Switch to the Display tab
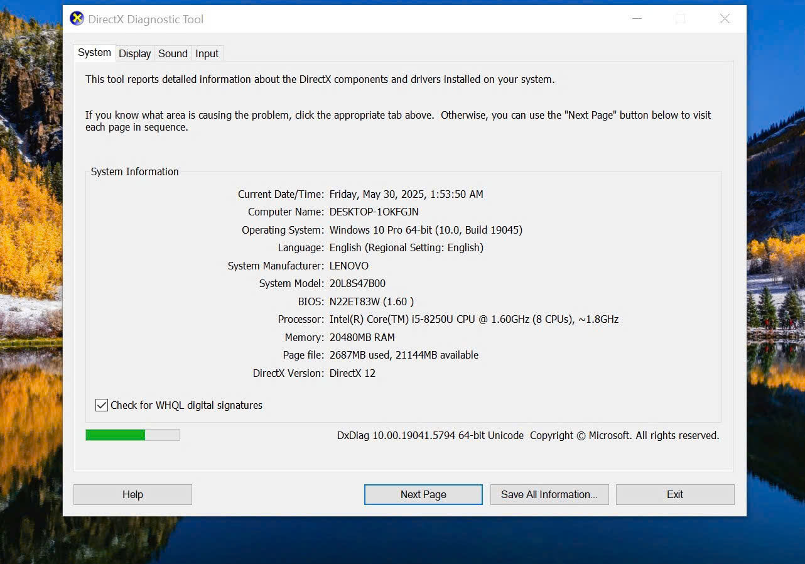 (x=135, y=53)
